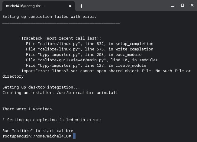Click the line 832 setup_completion traceback entry
The width and height of the screenshot is (197, 142).
89,44
